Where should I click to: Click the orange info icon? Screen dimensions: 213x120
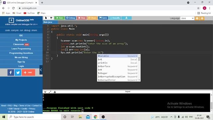[197, 18]
